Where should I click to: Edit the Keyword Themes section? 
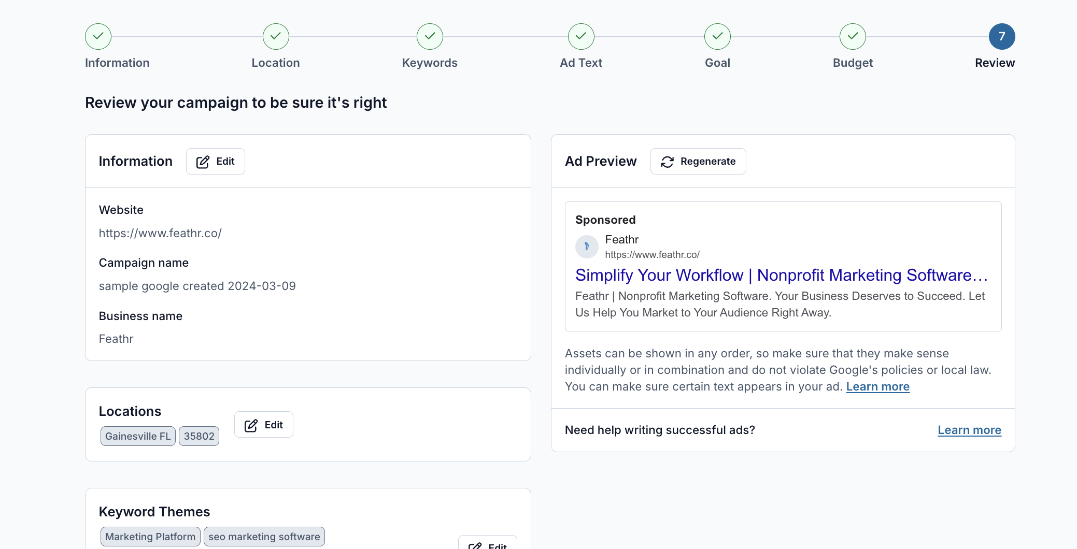487,544
